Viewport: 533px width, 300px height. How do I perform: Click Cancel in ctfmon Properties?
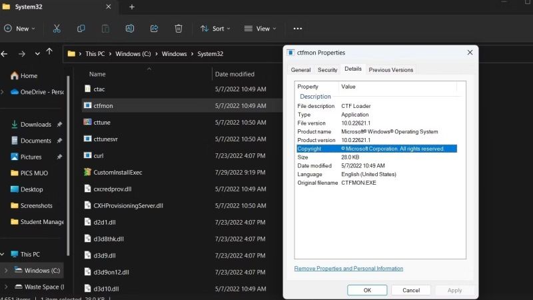[x=411, y=290]
